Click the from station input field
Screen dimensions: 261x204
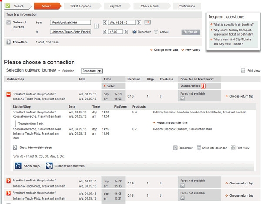pos(69,22)
